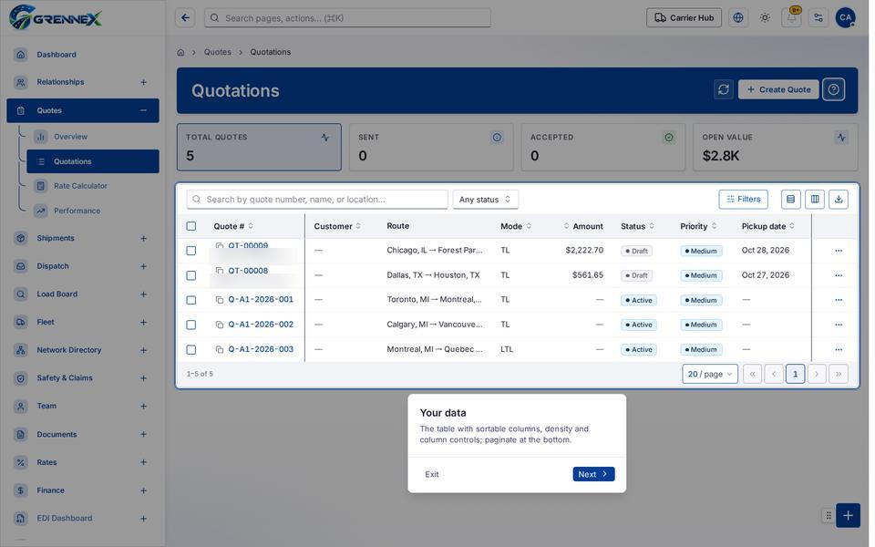Copy quote number Q-A1-2026-001

(x=220, y=300)
